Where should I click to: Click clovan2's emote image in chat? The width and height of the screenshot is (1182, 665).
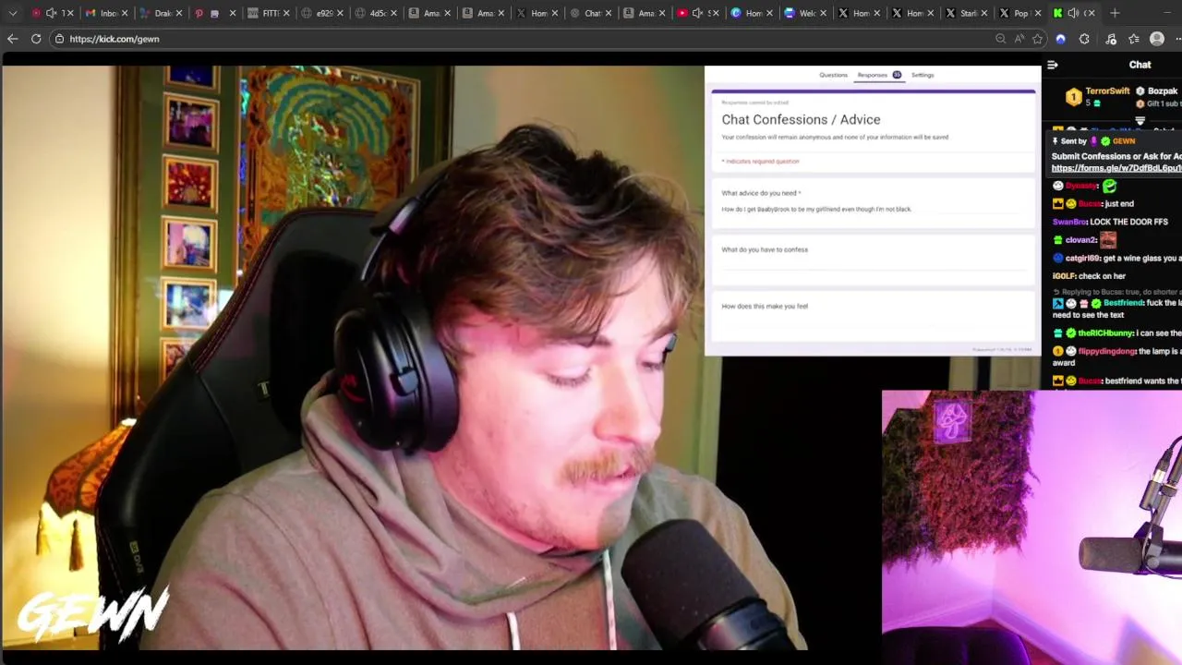click(1108, 240)
